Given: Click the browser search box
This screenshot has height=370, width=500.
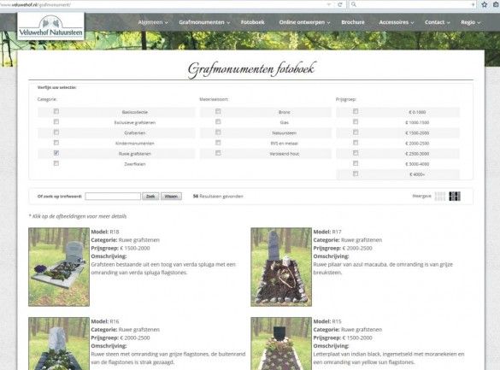Looking at the screenshot, I should coord(412,4).
